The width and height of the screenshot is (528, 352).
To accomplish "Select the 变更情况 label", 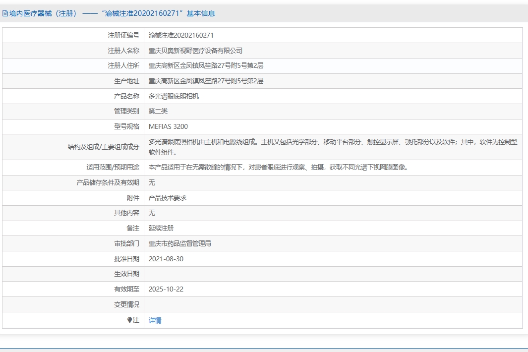I will click(126, 304).
